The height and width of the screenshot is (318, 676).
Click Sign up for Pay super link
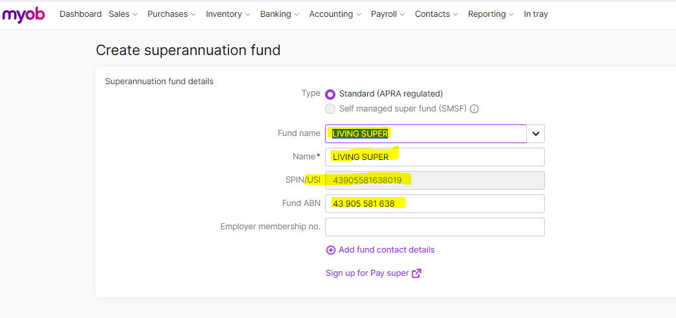coord(367,273)
